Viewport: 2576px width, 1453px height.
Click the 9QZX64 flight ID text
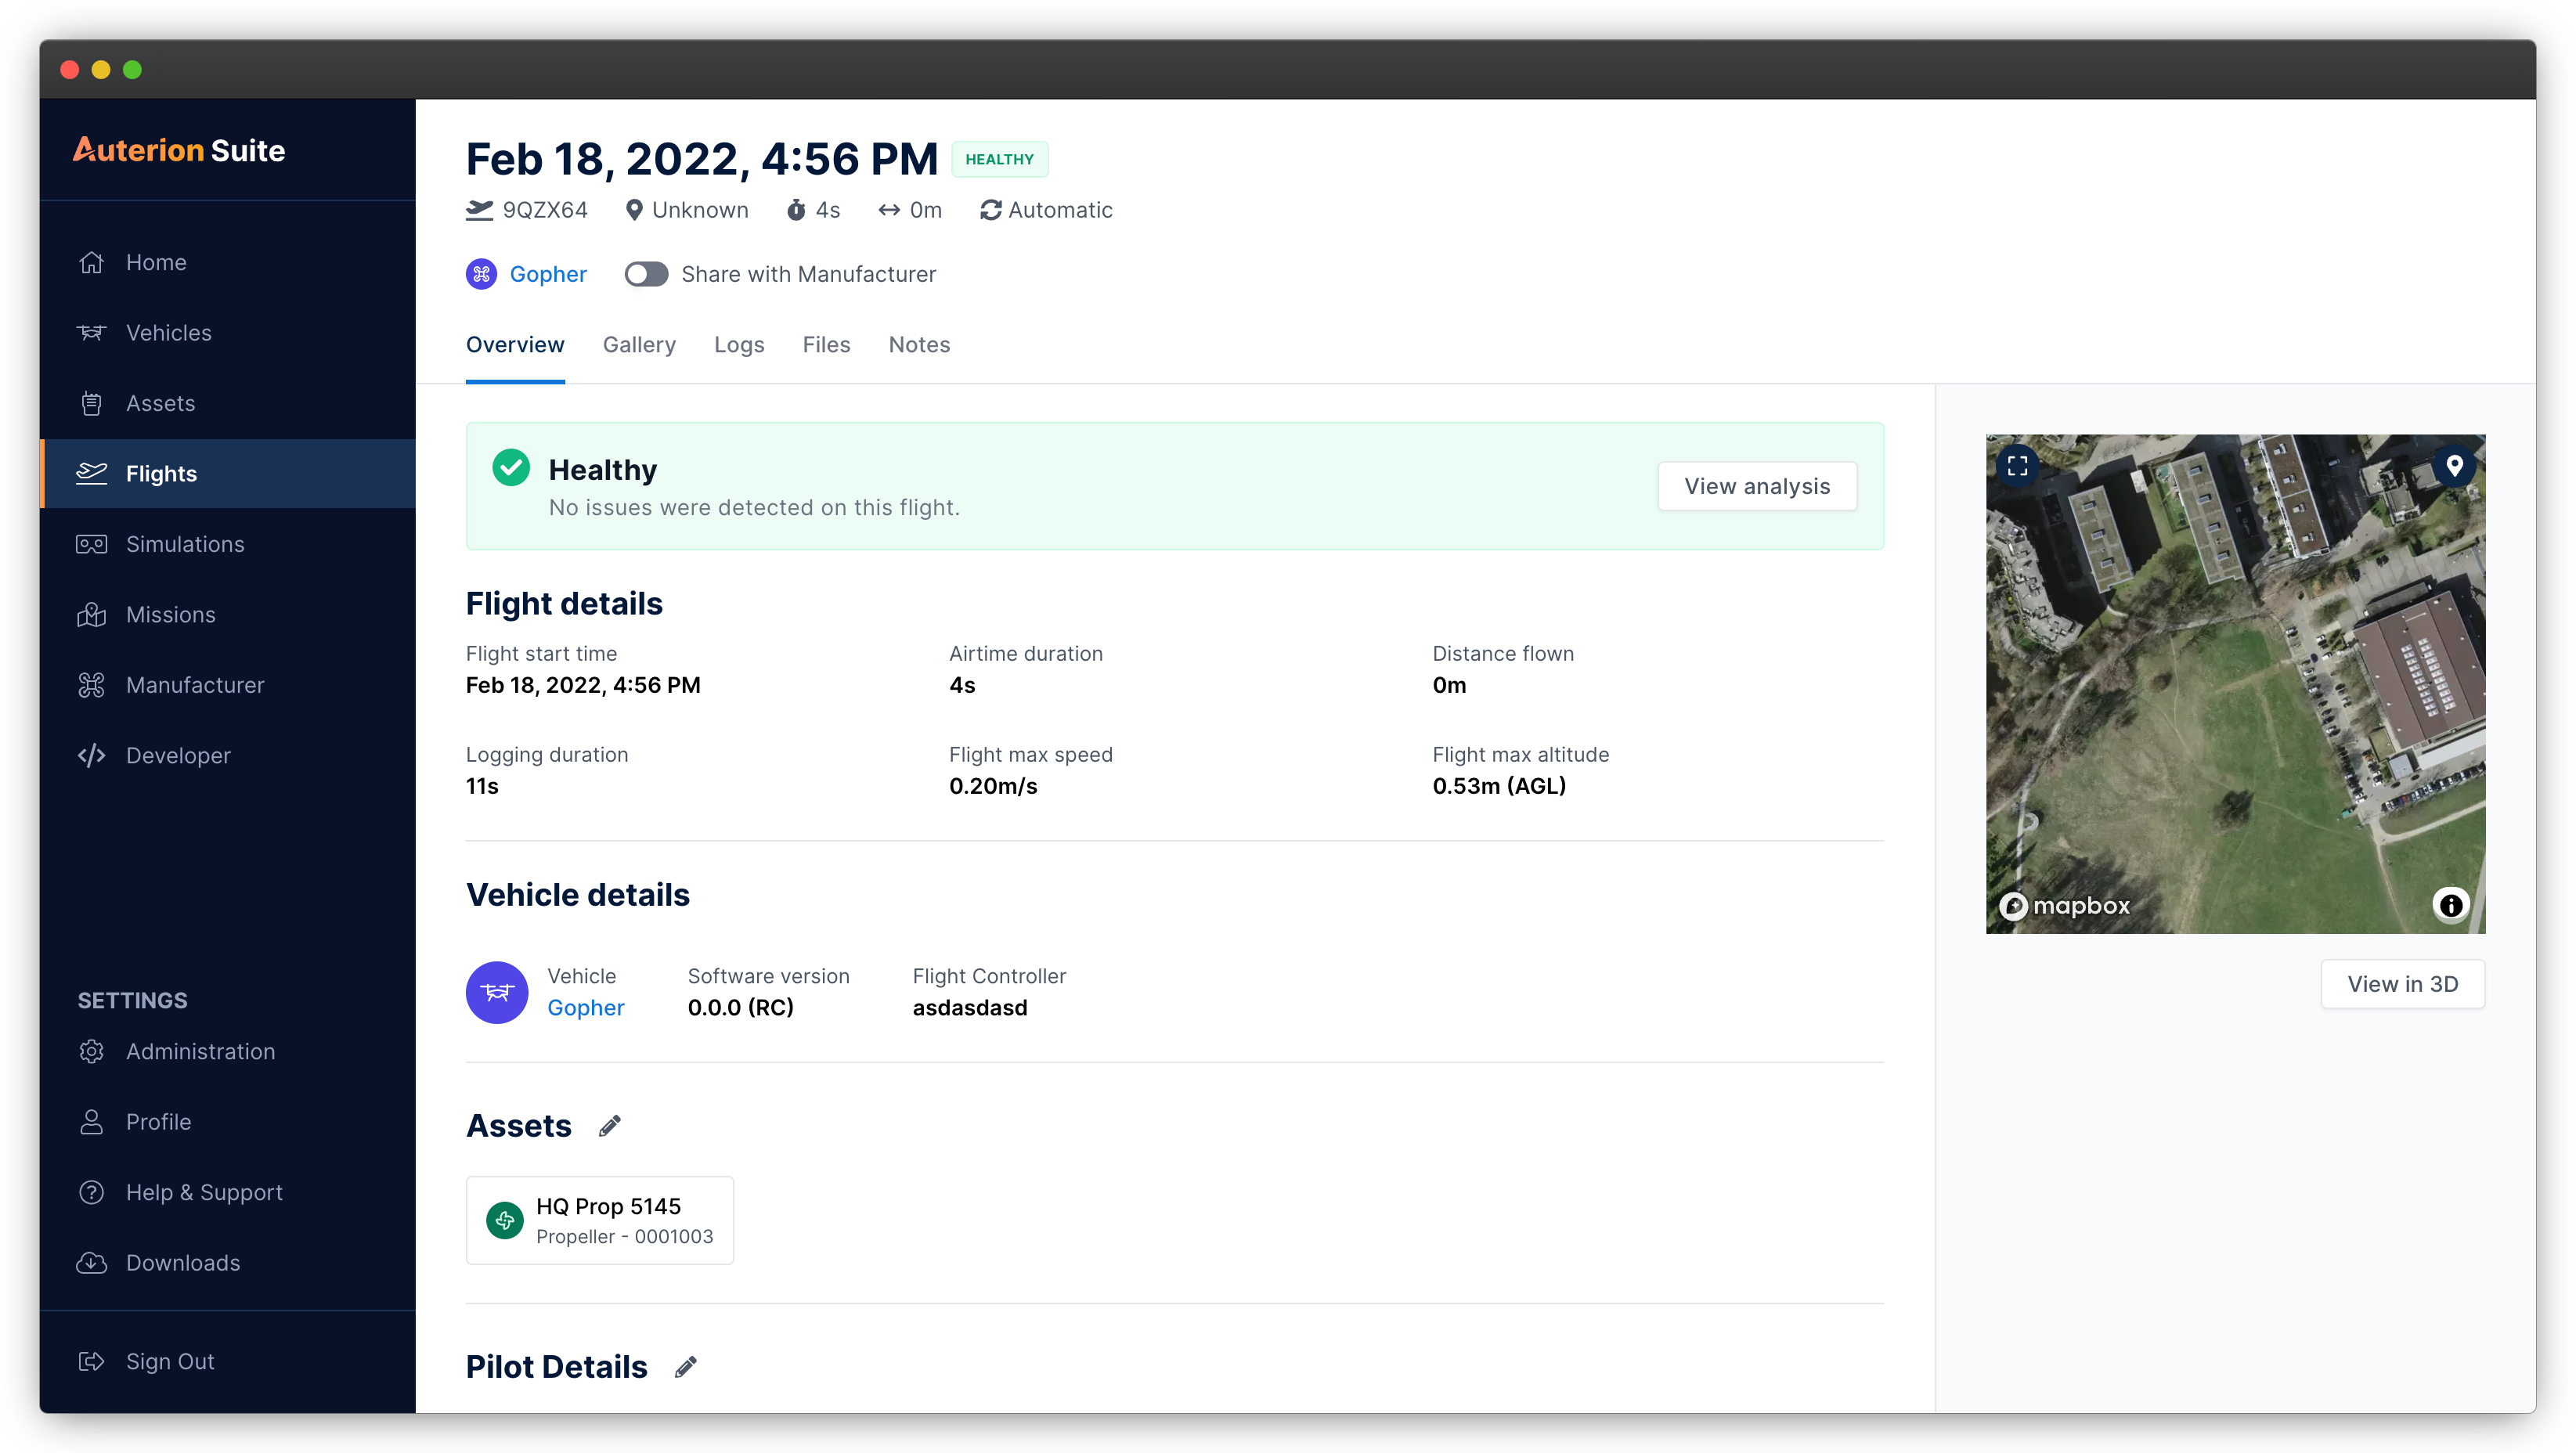click(545, 210)
